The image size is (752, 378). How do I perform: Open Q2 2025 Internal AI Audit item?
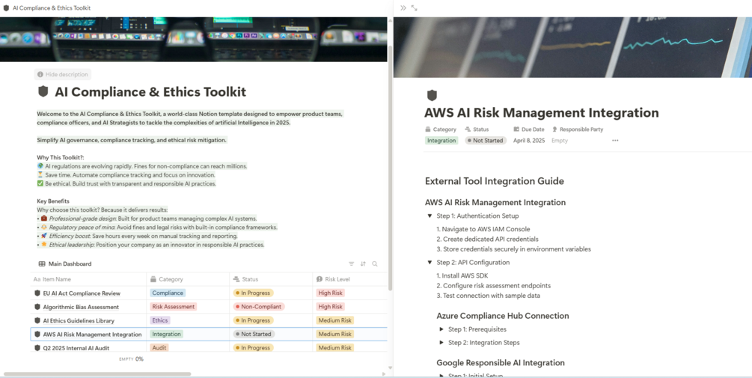point(76,348)
